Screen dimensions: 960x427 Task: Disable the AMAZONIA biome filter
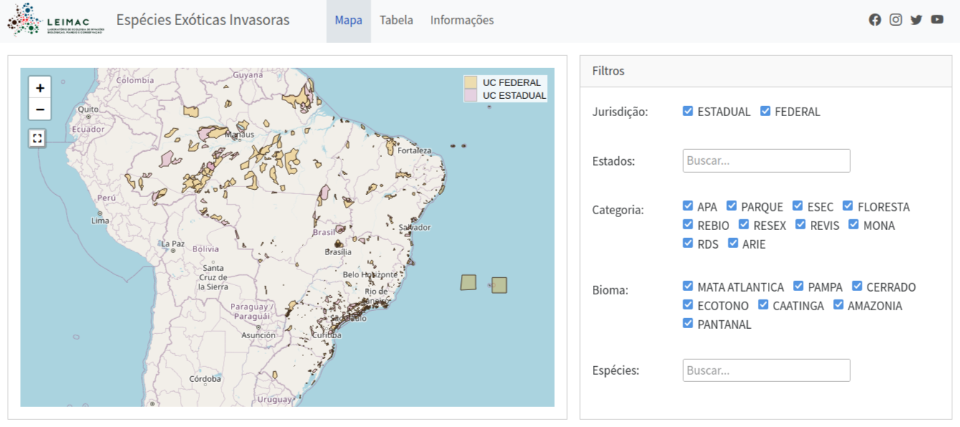[839, 305]
